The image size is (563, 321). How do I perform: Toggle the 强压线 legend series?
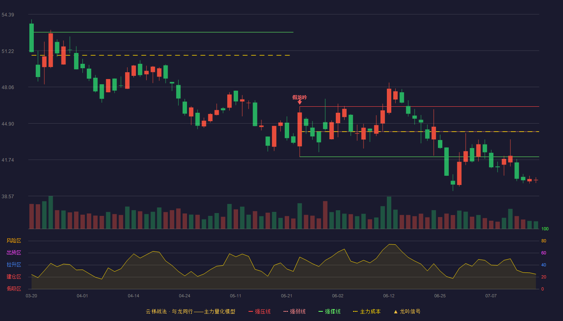[x=259, y=311]
